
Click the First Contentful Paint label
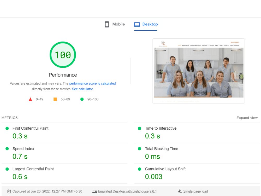[x=31, y=128]
